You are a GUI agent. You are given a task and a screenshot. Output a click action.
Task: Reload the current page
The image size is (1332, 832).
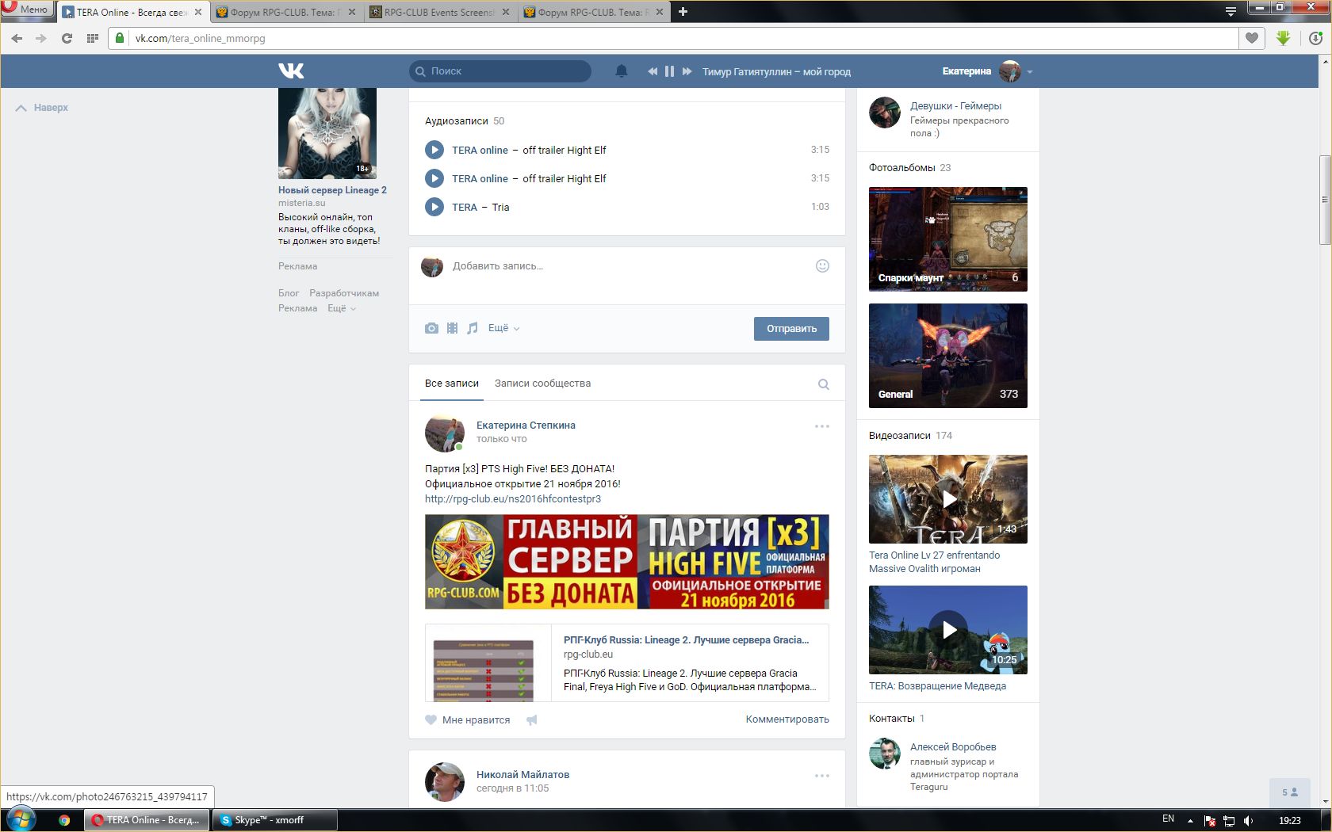click(x=67, y=38)
